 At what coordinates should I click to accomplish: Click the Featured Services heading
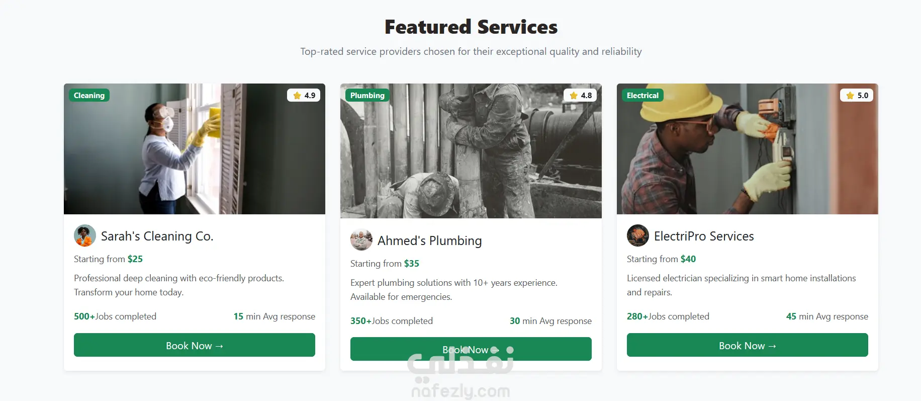click(x=471, y=27)
